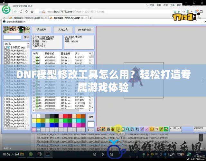The width and height of the screenshot is (206, 161).
Task: Open the browser 帮助 menu
Action: (x=179, y=5)
